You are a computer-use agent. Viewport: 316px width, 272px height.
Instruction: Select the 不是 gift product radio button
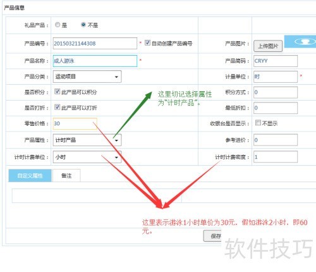[83, 25]
